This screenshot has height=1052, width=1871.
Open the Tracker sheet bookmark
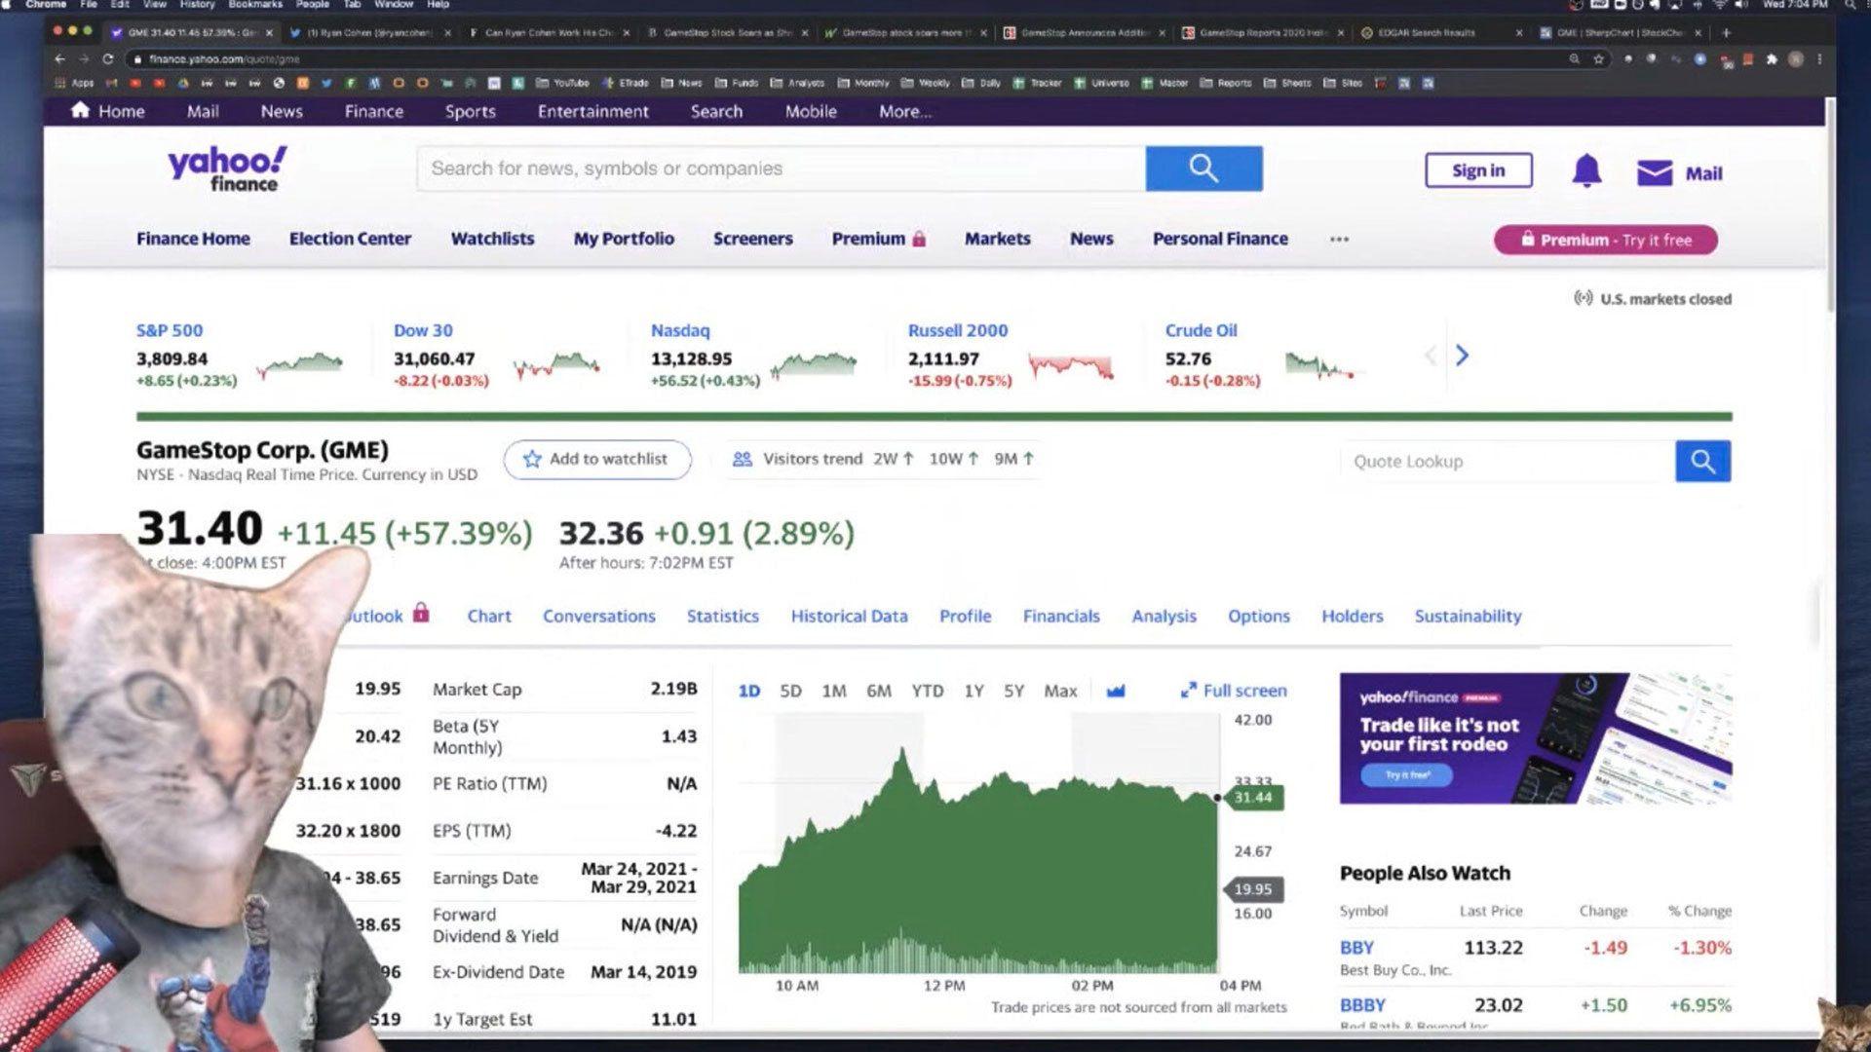pyautogui.click(x=1037, y=83)
